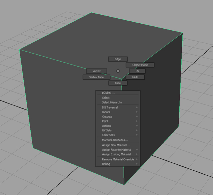Open Remove Material Override submenu

pyautogui.click(x=118, y=159)
